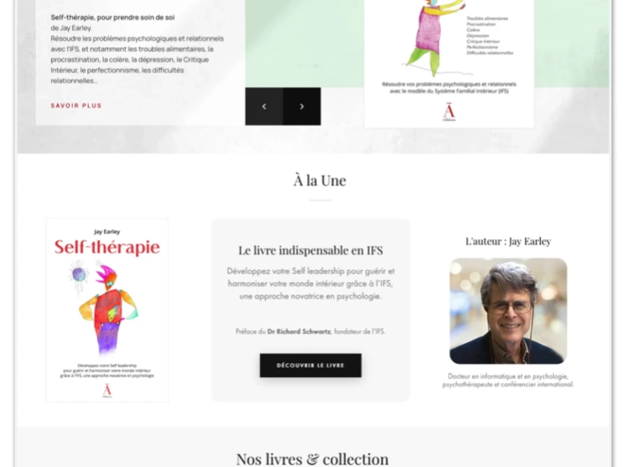The width and height of the screenshot is (627, 467).
Task: Open the SAVOIR PLUS link
Action: [x=76, y=105]
